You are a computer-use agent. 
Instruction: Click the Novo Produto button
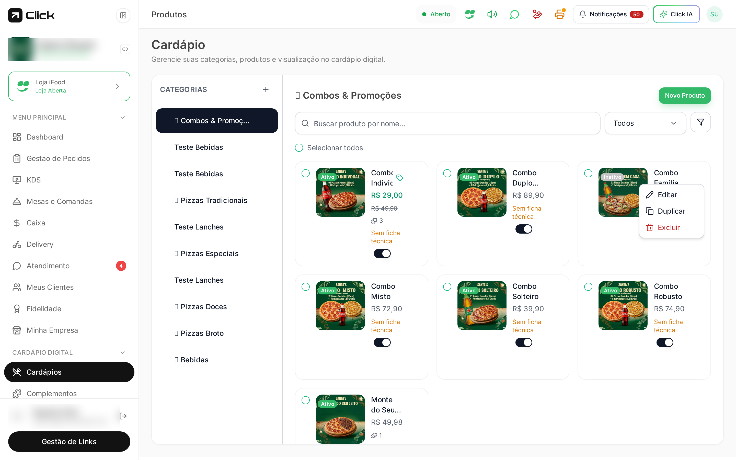(685, 96)
